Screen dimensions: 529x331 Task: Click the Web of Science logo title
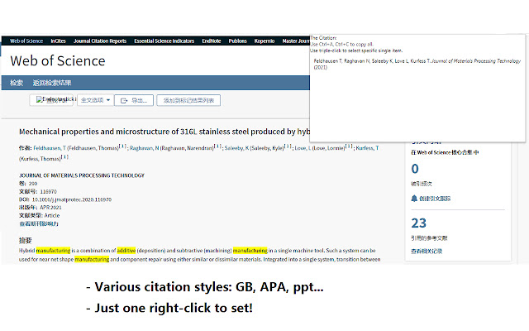coord(58,60)
